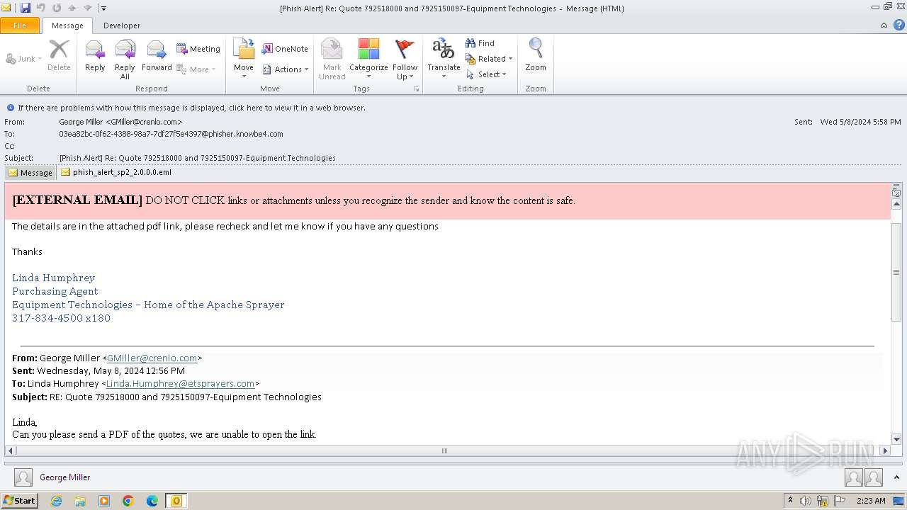
Task: Switch to the Developer tab
Action: click(122, 25)
